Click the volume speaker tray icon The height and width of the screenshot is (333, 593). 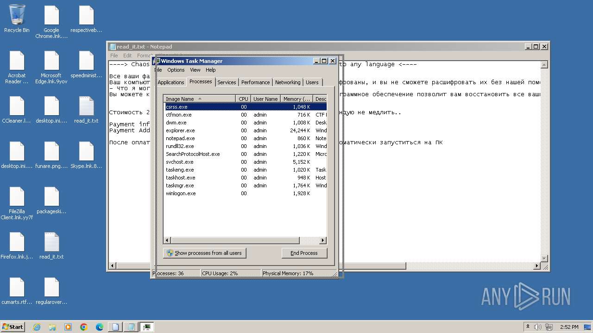(x=538, y=327)
